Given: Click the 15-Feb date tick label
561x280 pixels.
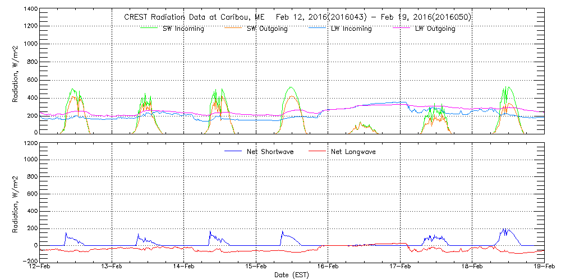Looking at the screenshot, I should tap(256, 267).
